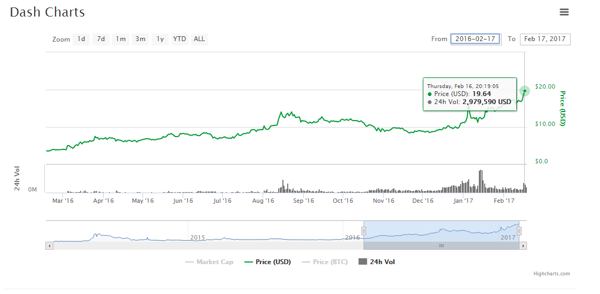Click the Aug '16 axis label
Viewport: 600px width, 294px height.
[x=264, y=200]
